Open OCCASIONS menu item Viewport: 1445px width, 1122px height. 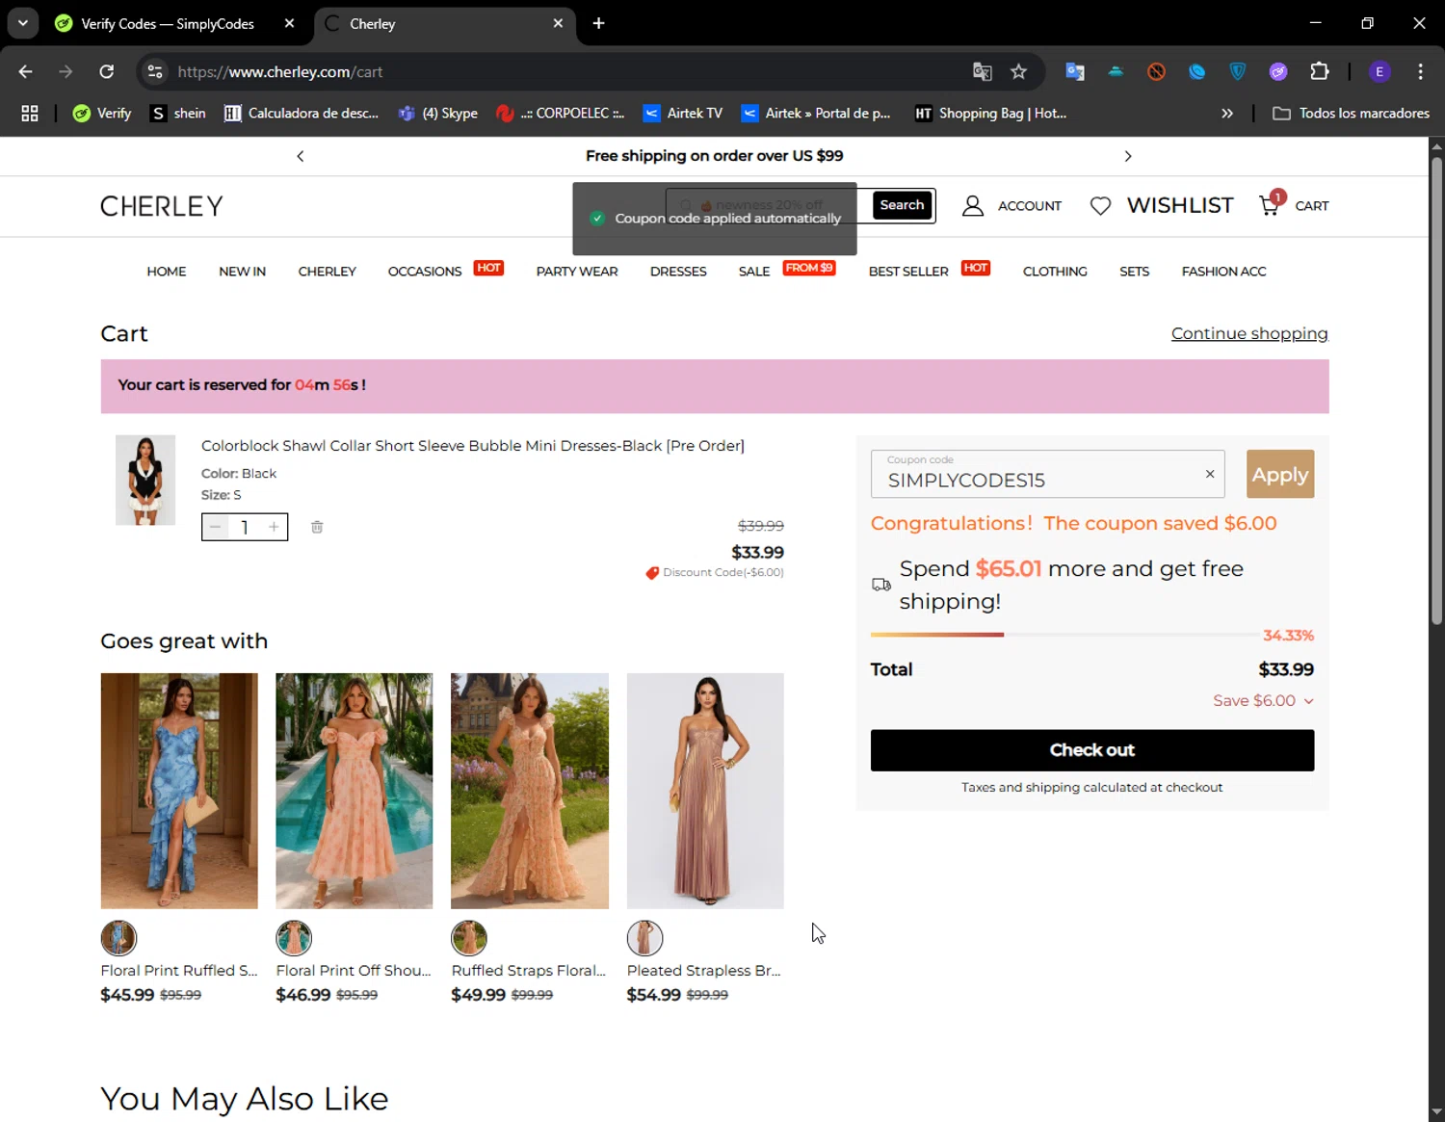pyautogui.click(x=425, y=272)
